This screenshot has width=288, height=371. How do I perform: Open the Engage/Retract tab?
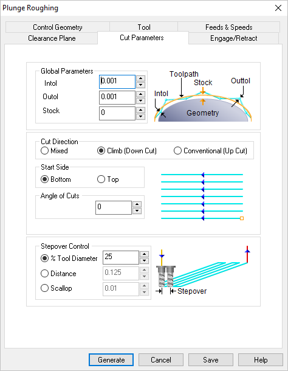click(x=233, y=38)
